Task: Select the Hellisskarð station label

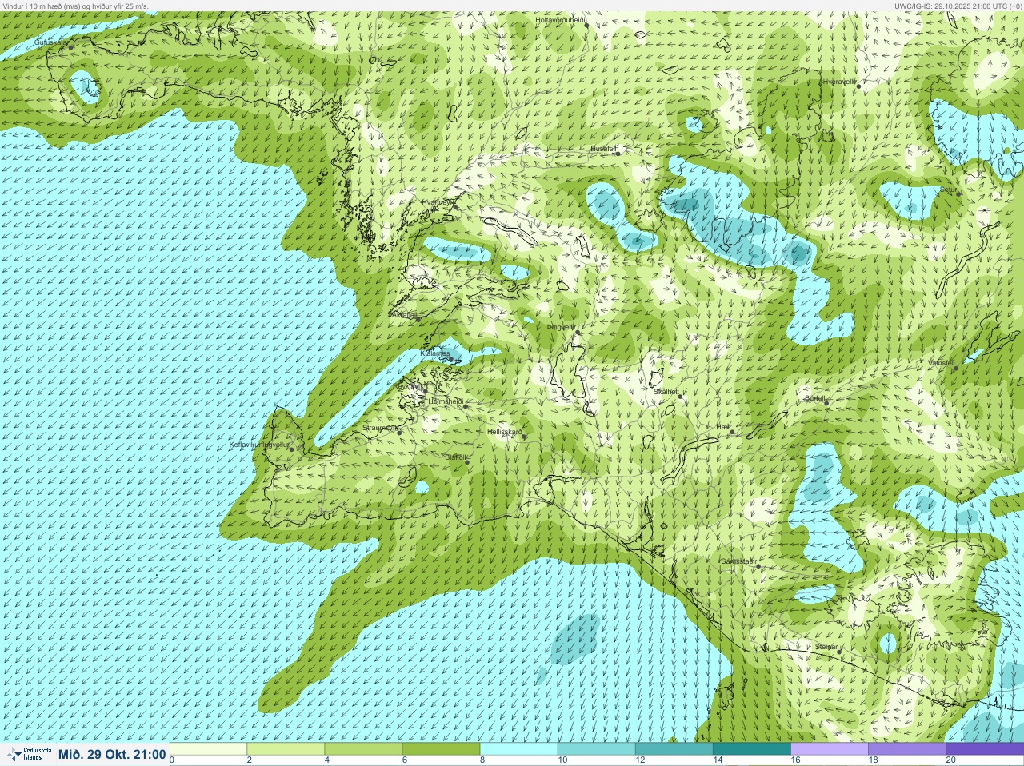Action: (x=505, y=432)
